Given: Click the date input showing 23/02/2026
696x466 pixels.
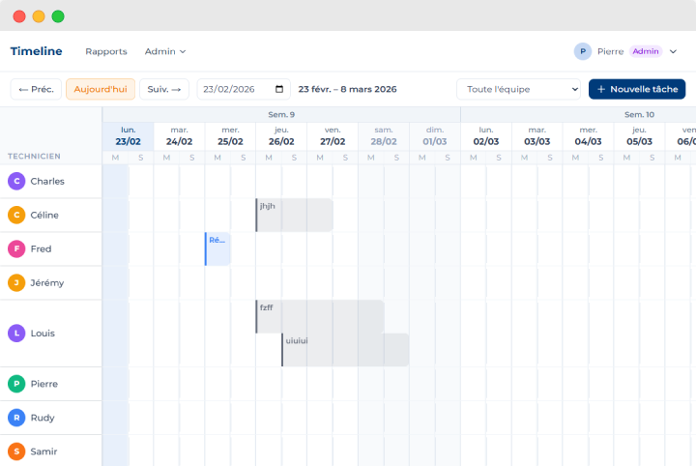Looking at the screenshot, I should 235,89.
